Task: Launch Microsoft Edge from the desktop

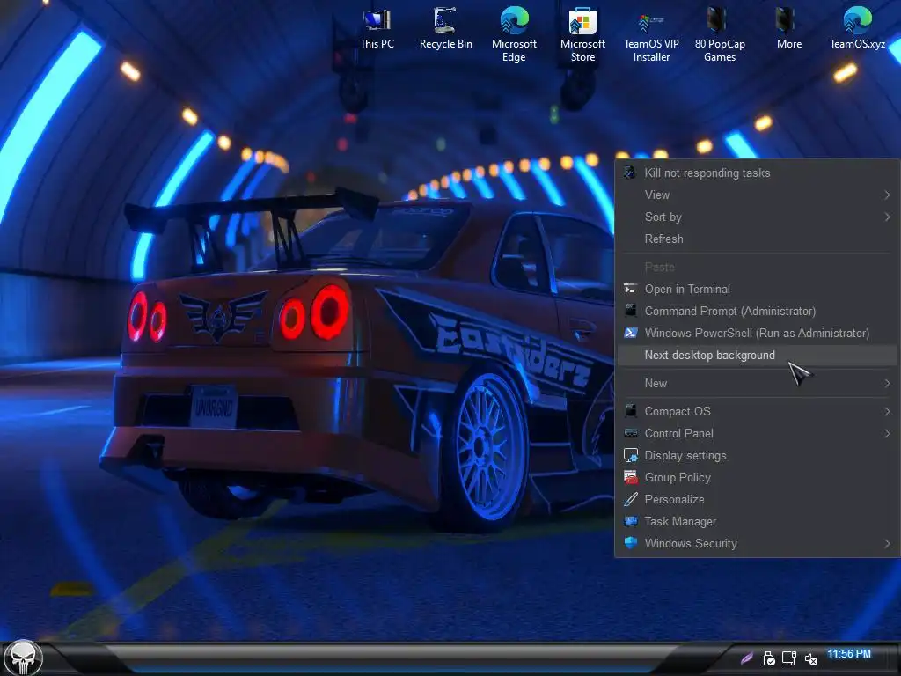Action: (x=514, y=34)
